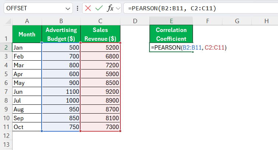Click revenue cell with value 8100
278x150 pixels.
(101, 118)
